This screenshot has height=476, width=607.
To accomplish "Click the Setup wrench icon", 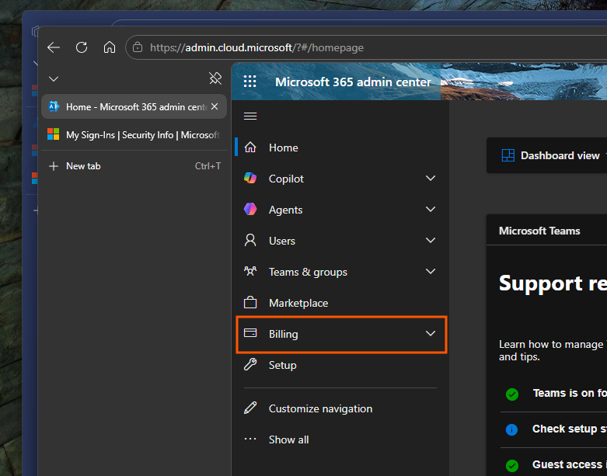I will pos(250,365).
